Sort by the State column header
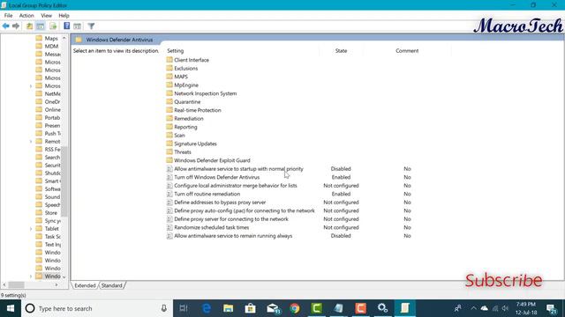Screen dimensions: 565x317 tap(341, 51)
